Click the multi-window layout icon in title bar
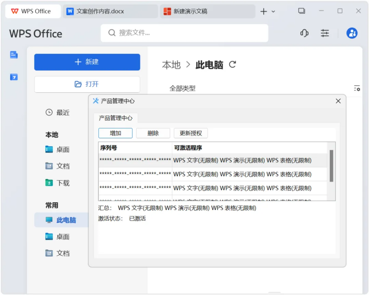 coord(302,11)
